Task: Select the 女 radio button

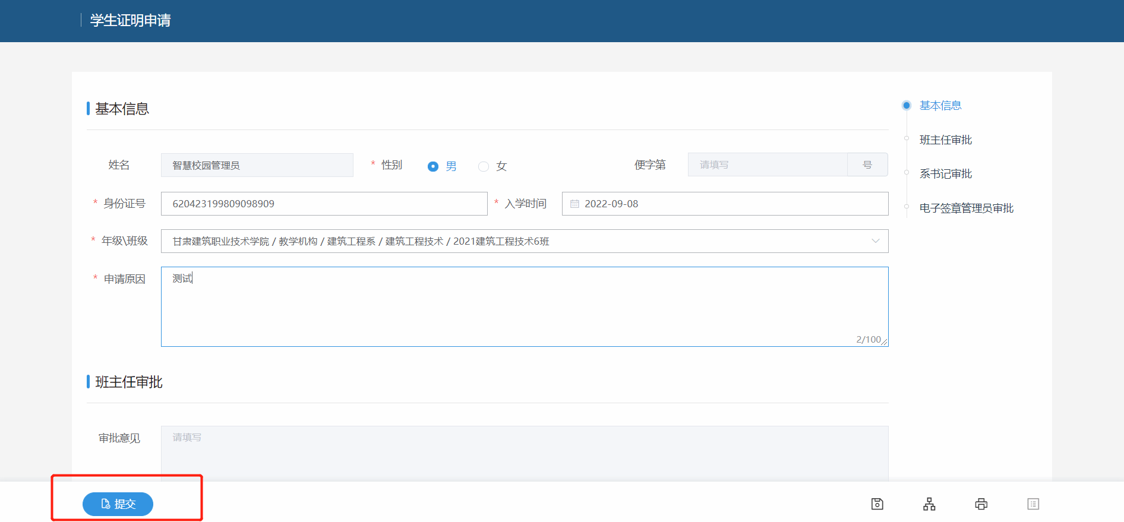Action: (x=484, y=166)
